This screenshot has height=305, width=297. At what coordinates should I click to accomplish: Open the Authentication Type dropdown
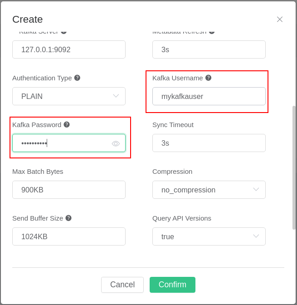pos(69,96)
